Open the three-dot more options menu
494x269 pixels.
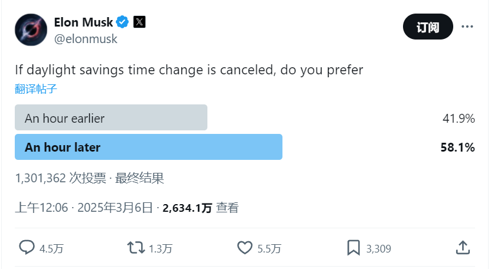(x=467, y=27)
